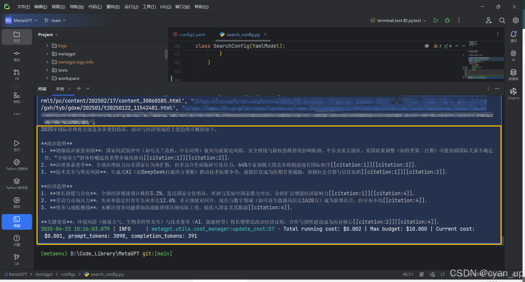
Task: Open editor tabs options menu
Action: click(x=498, y=34)
